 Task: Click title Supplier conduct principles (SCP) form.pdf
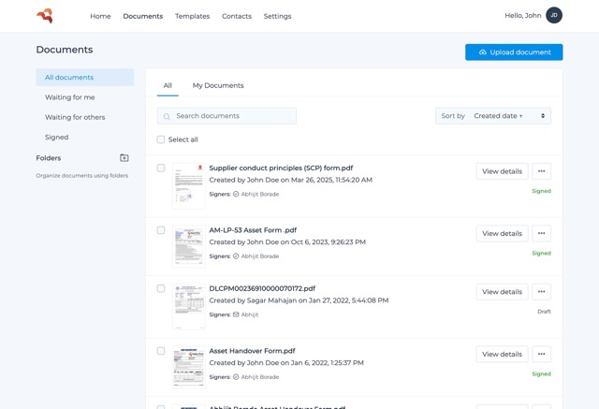tap(281, 168)
